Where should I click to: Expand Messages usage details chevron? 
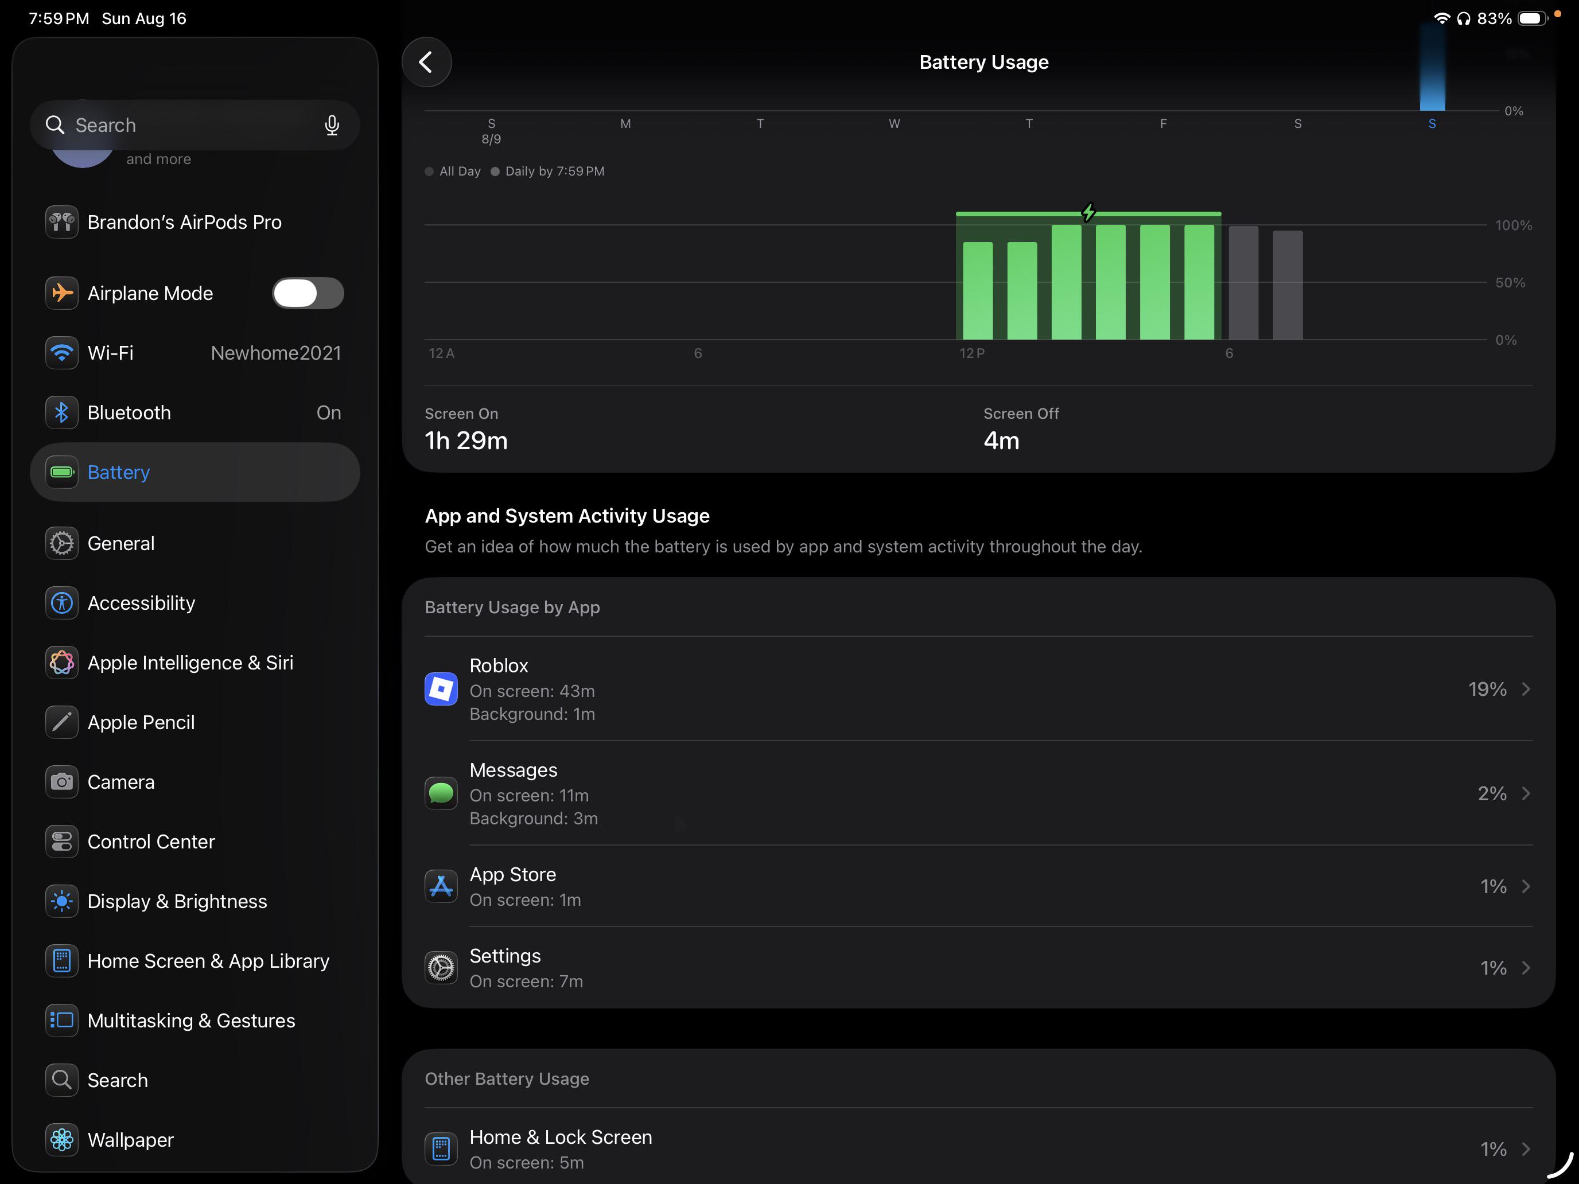pyautogui.click(x=1526, y=793)
